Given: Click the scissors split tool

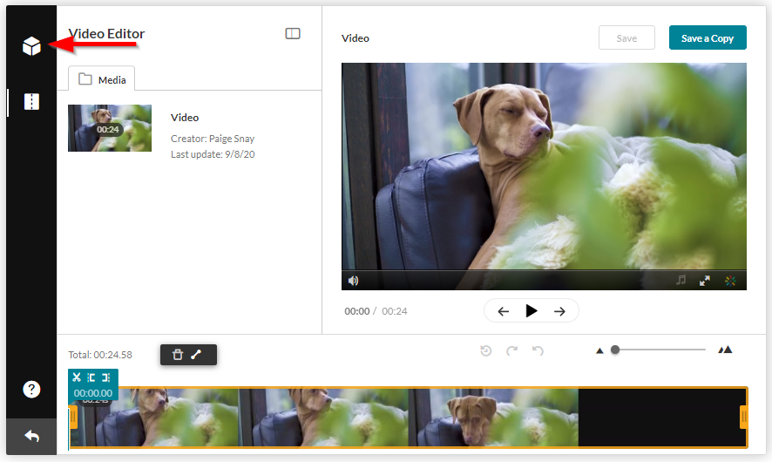Looking at the screenshot, I should 77,377.
